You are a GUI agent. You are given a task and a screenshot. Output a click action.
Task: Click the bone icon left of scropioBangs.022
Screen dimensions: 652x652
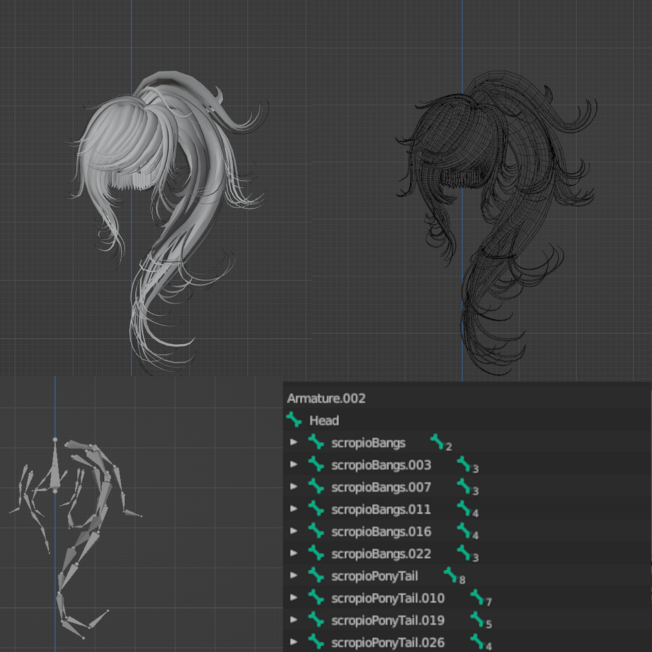316,553
